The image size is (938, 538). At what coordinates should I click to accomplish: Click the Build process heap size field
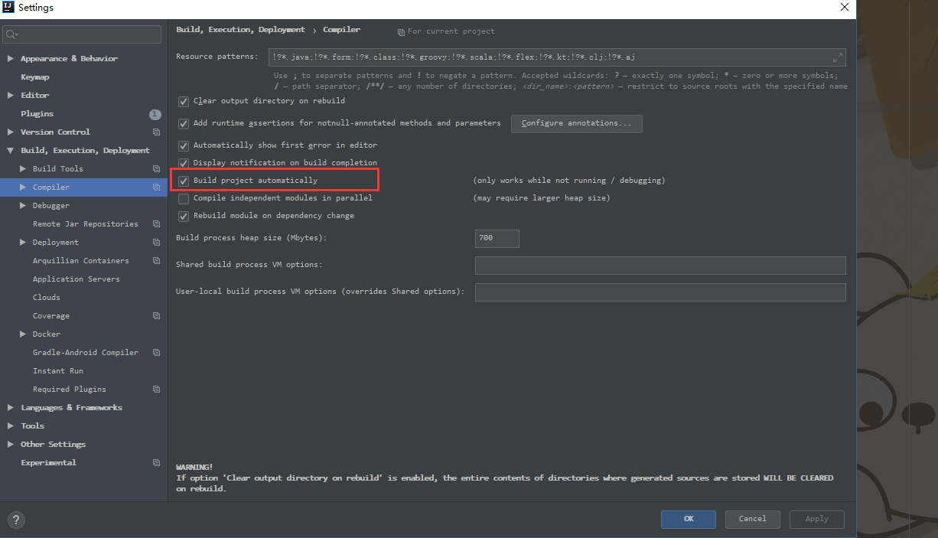pyautogui.click(x=497, y=238)
